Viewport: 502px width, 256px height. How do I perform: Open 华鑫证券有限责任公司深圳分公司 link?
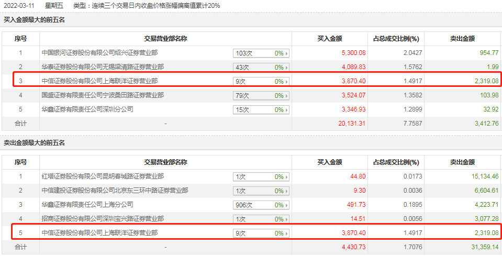[x=87, y=109]
